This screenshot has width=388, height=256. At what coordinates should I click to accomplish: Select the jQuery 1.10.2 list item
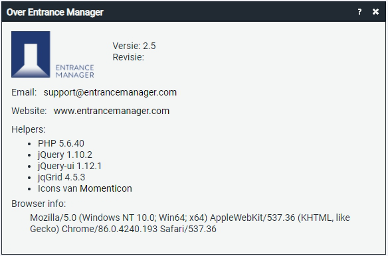[65, 155]
